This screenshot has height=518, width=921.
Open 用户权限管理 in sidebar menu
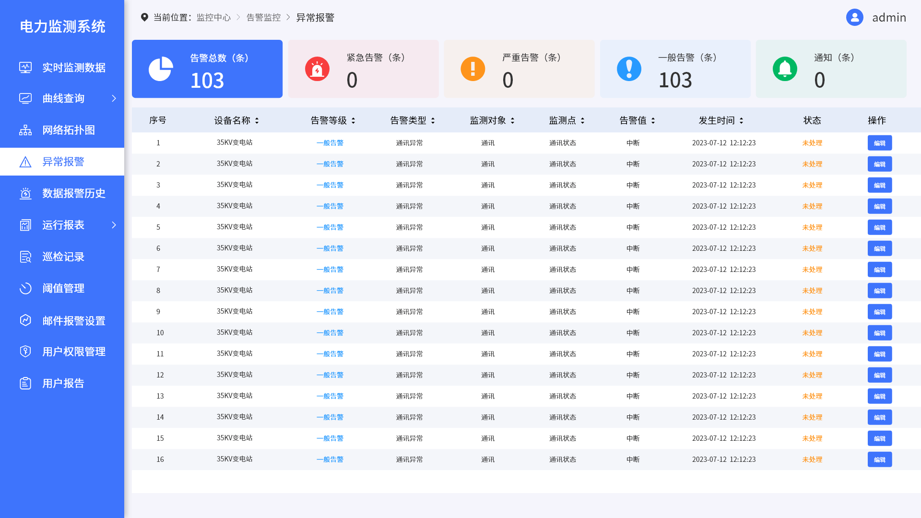point(73,352)
